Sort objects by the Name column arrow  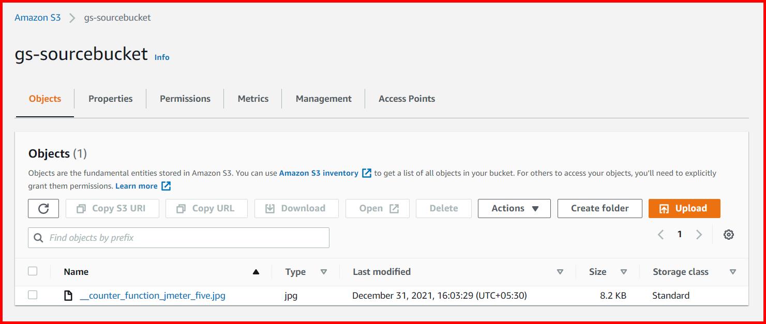click(256, 271)
